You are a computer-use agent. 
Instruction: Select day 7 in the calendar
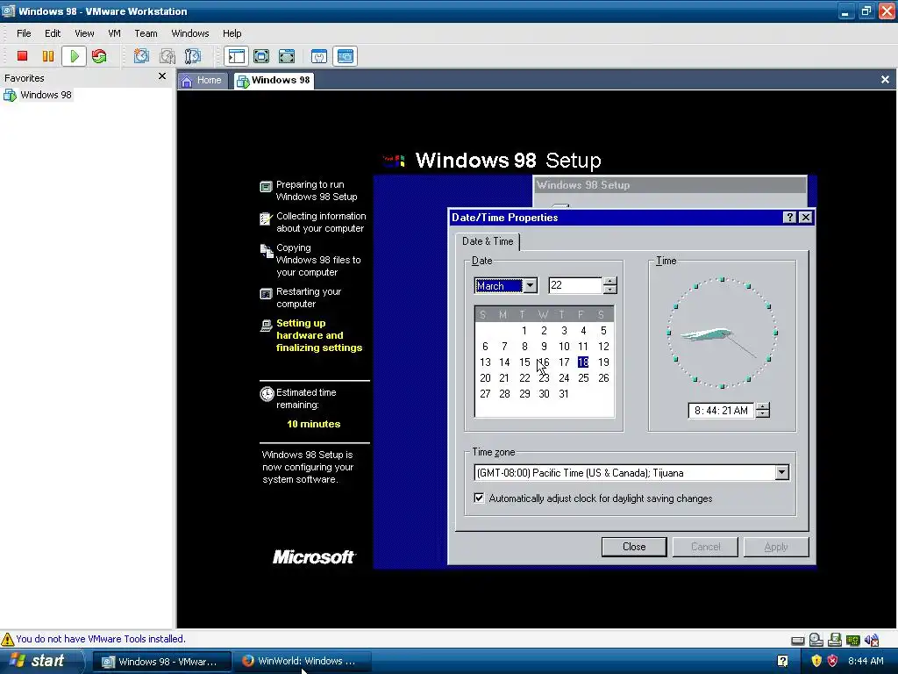(x=504, y=346)
